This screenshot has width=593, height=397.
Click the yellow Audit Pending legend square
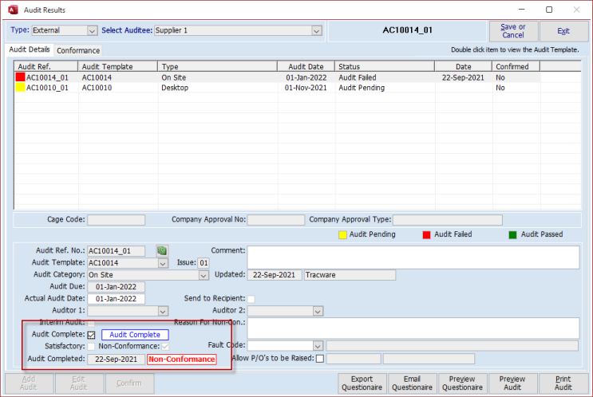tap(342, 234)
